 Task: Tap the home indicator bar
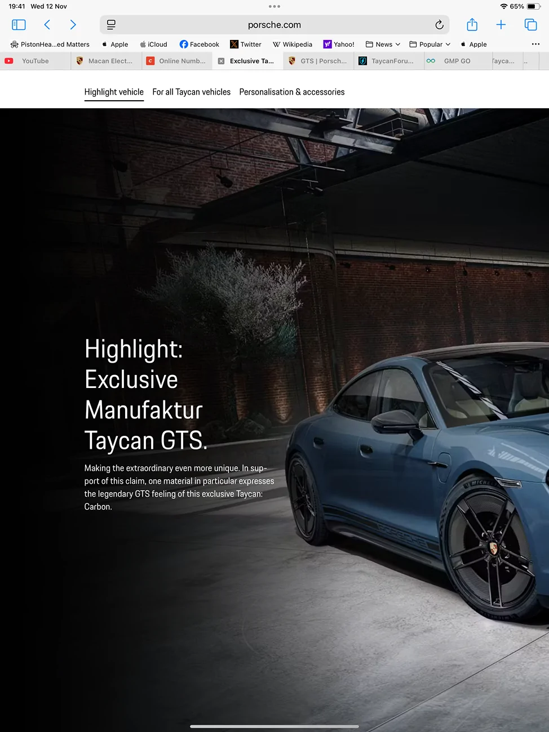click(274, 726)
